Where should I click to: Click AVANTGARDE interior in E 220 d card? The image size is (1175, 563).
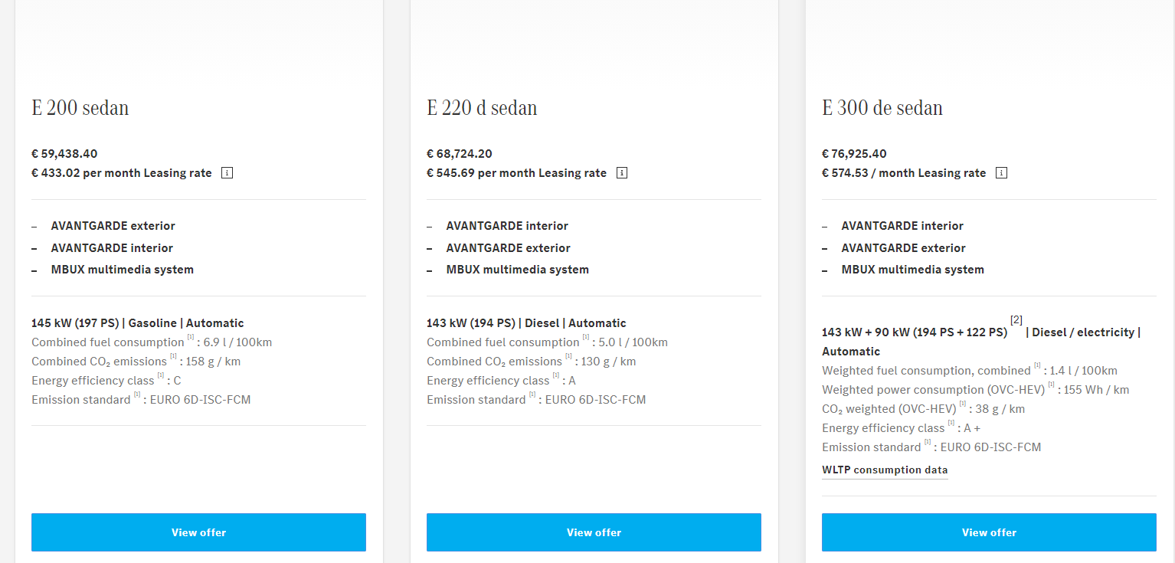[507, 226]
